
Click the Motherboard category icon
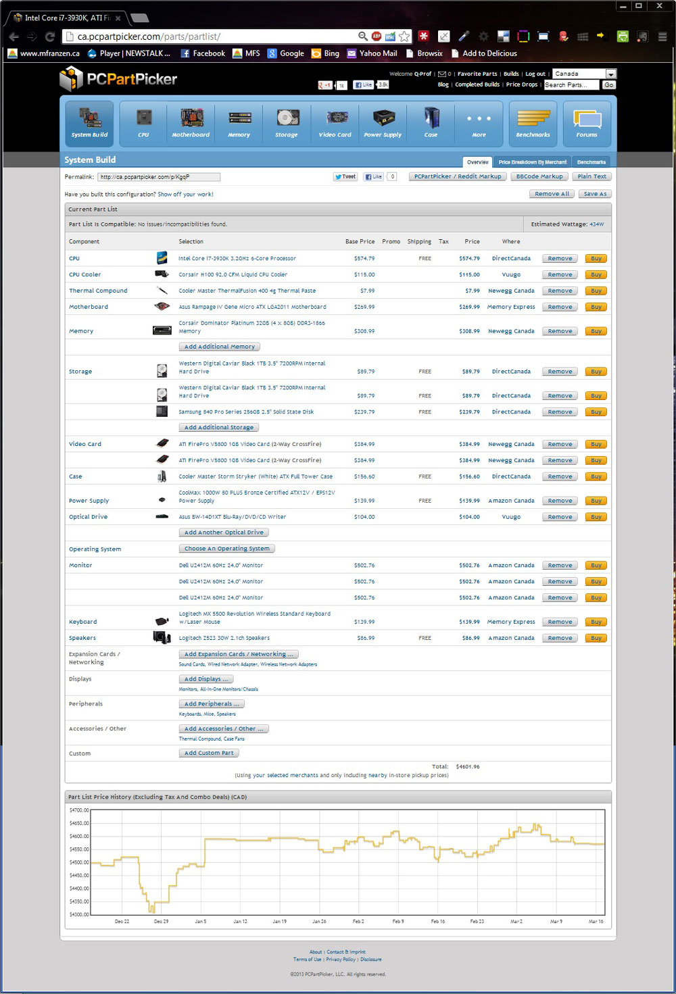click(x=191, y=123)
